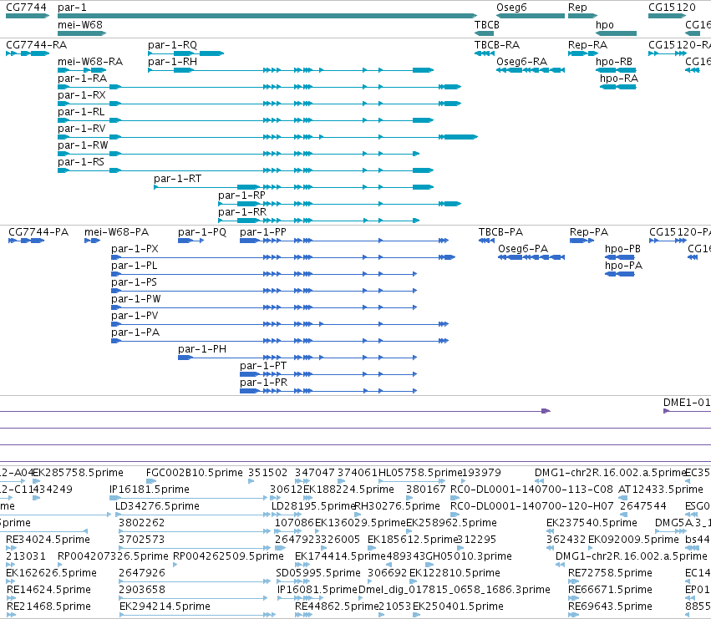Pick transcript par-1-RL
Viewport: 711px width, 619px height.
(81, 112)
